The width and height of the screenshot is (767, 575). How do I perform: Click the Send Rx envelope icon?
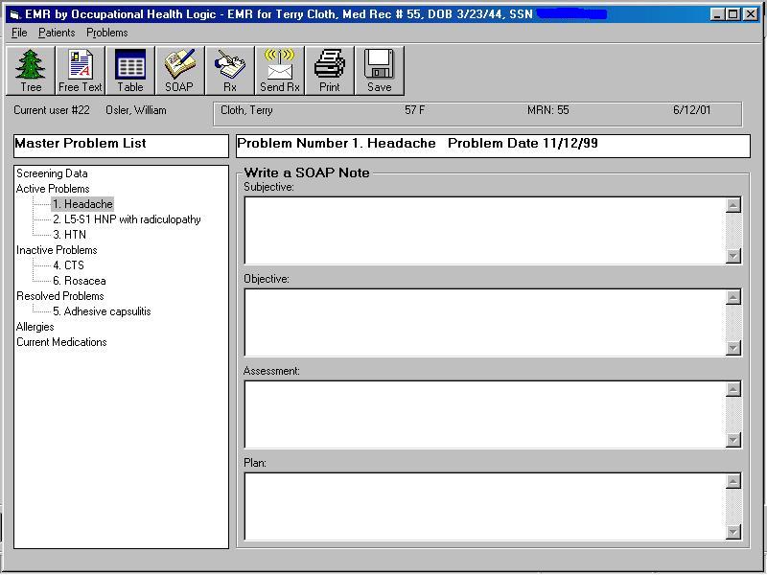tap(280, 71)
